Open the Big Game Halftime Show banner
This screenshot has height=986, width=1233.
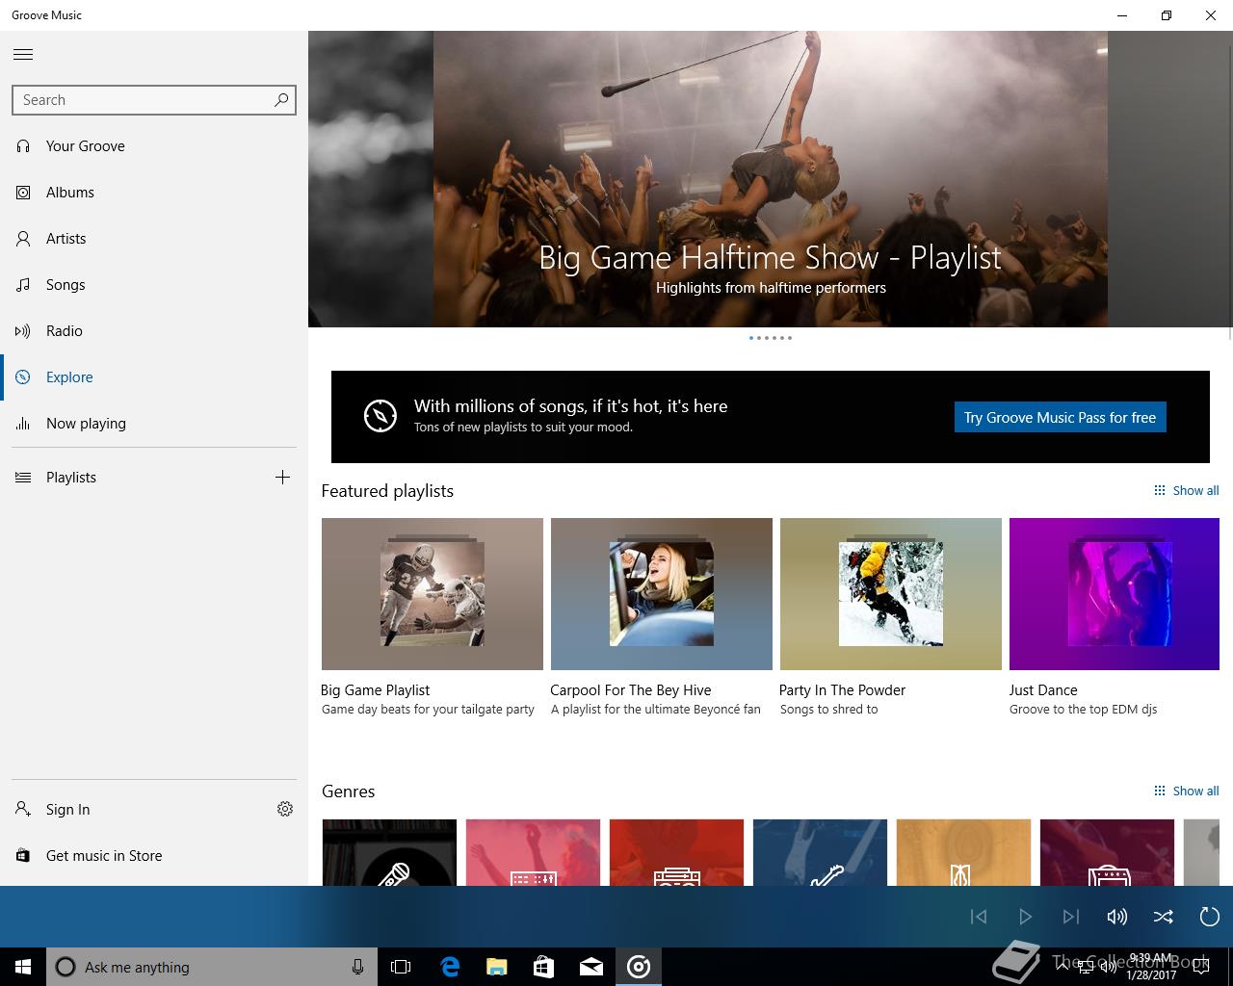[x=771, y=179]
